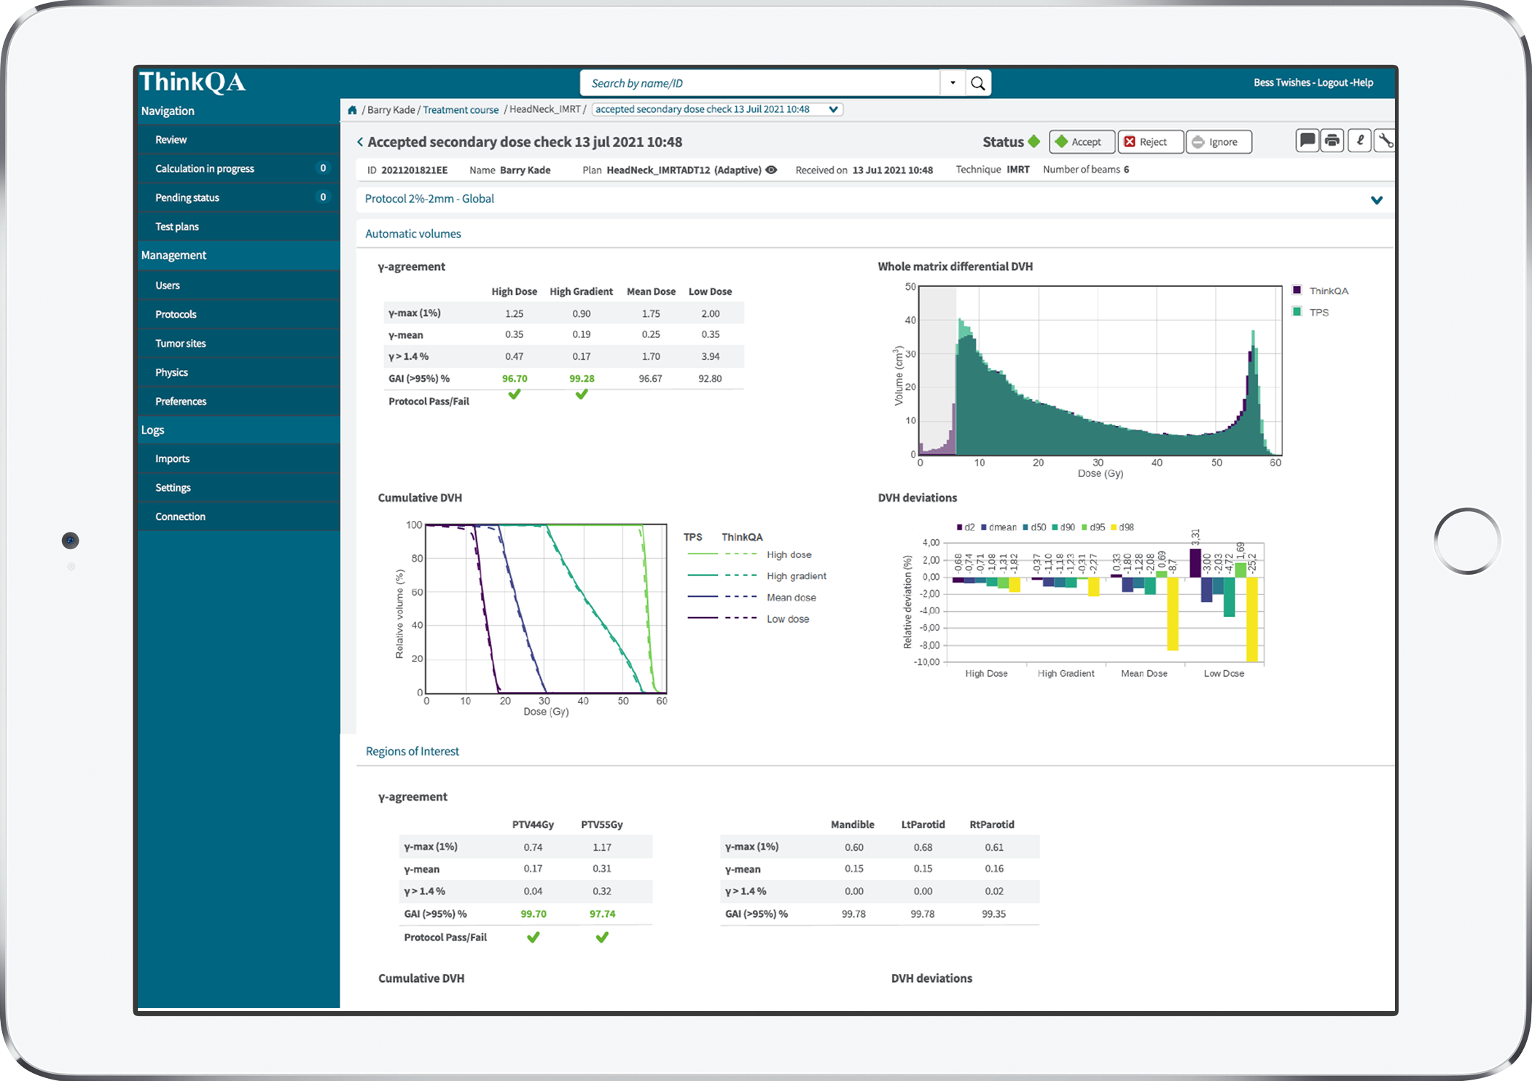The width and height of the screenshot is (1532, 1081).
Task: Click back arrow beside Accepted secondary dose check
Action: [360, 142]
